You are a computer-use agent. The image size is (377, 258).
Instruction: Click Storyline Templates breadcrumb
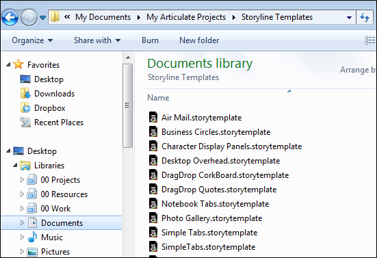277,17
